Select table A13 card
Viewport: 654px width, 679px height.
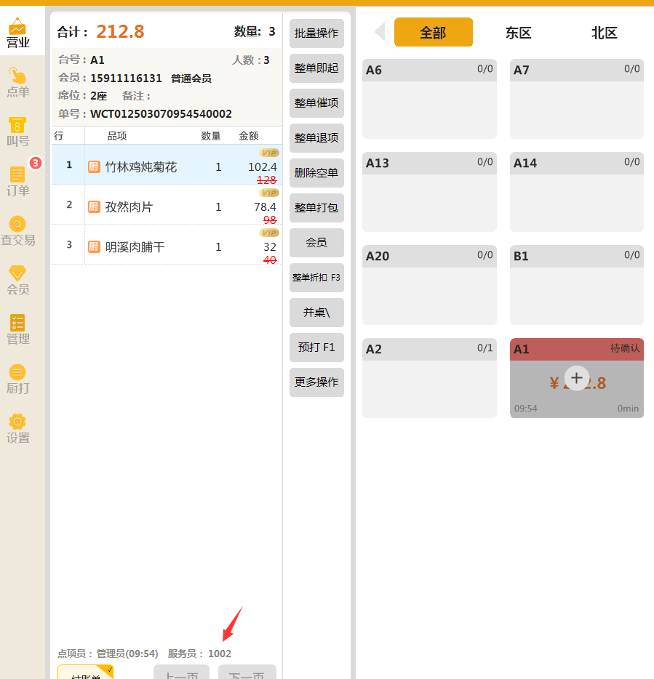(429, 192)
